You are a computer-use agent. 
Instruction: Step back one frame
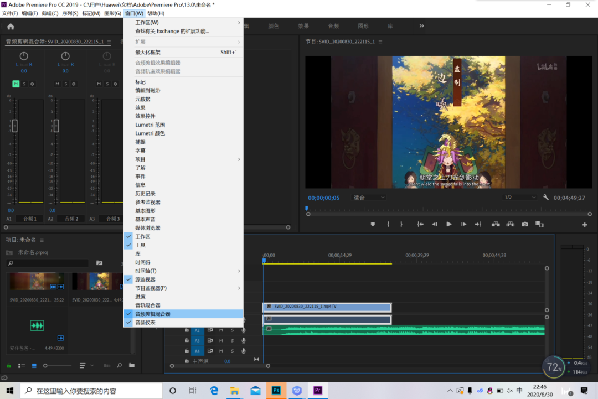(x=435, y=224)
